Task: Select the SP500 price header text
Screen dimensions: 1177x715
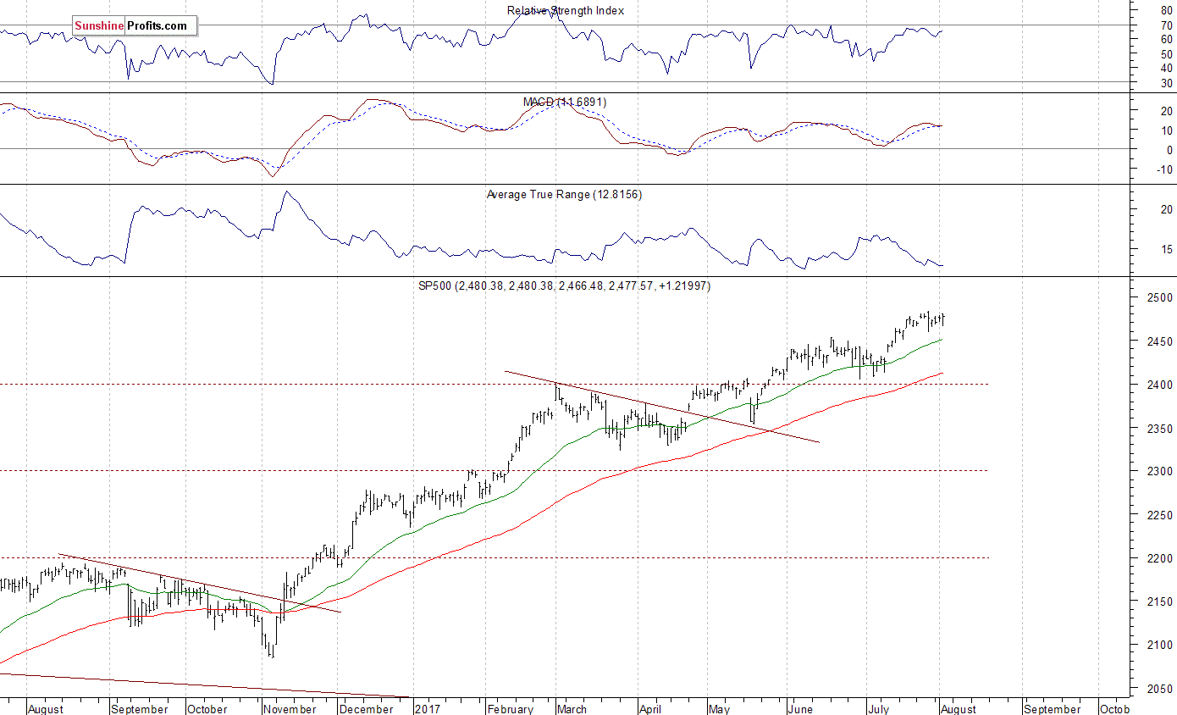Action: (x=564, y=286)
